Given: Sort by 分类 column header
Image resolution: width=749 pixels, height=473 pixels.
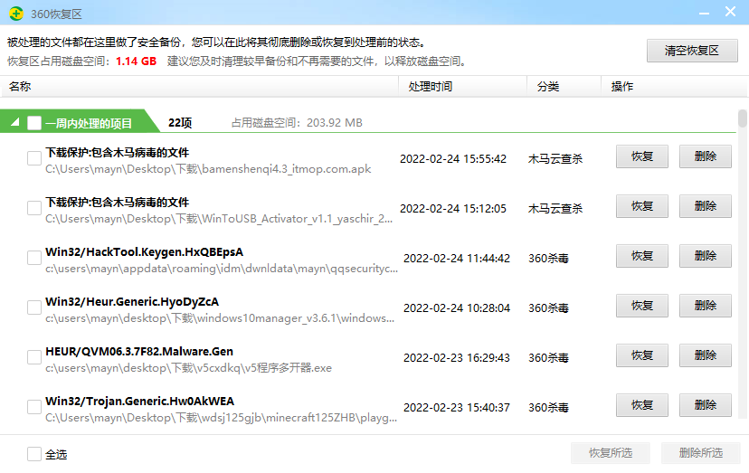Looking at the screenshot, I should tap(564, 87).
